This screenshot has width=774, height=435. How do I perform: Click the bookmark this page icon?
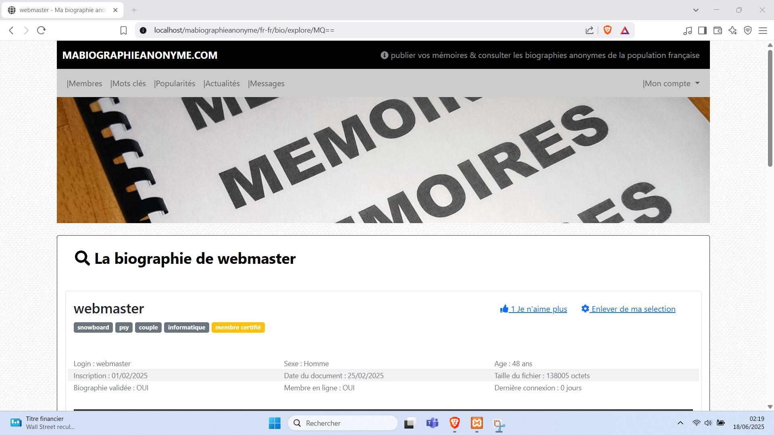tap(124, 30)
